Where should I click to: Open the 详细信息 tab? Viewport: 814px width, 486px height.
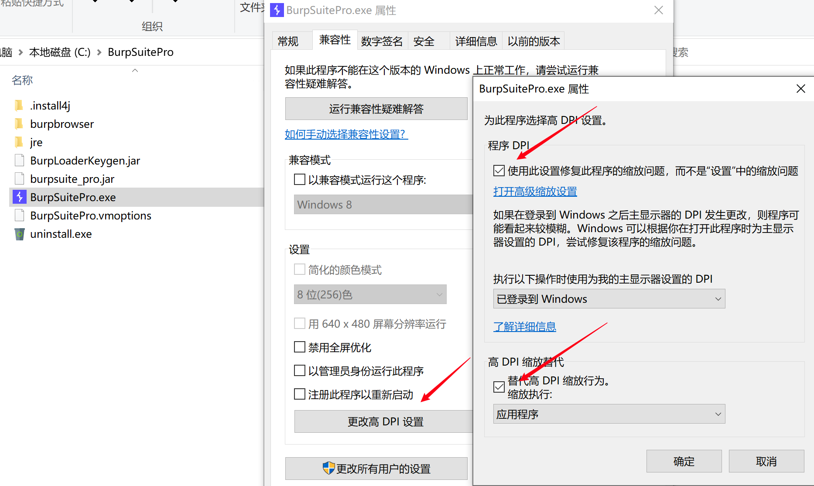pos(476,41)
